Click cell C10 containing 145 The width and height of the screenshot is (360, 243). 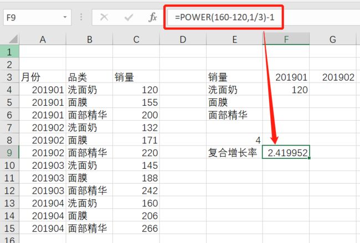click(x=136, y=165)
